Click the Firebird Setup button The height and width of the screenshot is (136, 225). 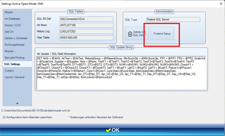click(x=162, y=34)
